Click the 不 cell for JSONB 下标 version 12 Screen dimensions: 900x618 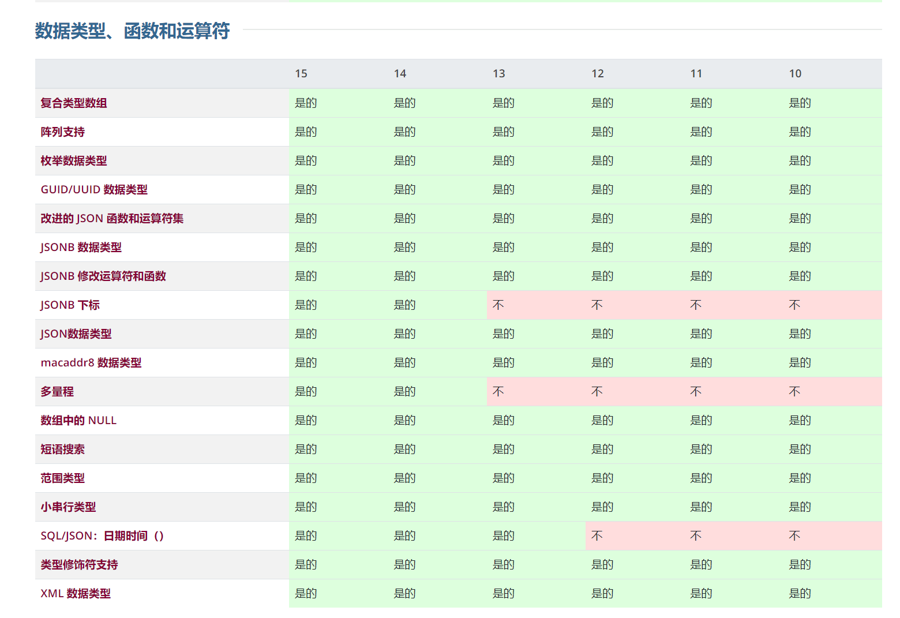click(635, 305)
